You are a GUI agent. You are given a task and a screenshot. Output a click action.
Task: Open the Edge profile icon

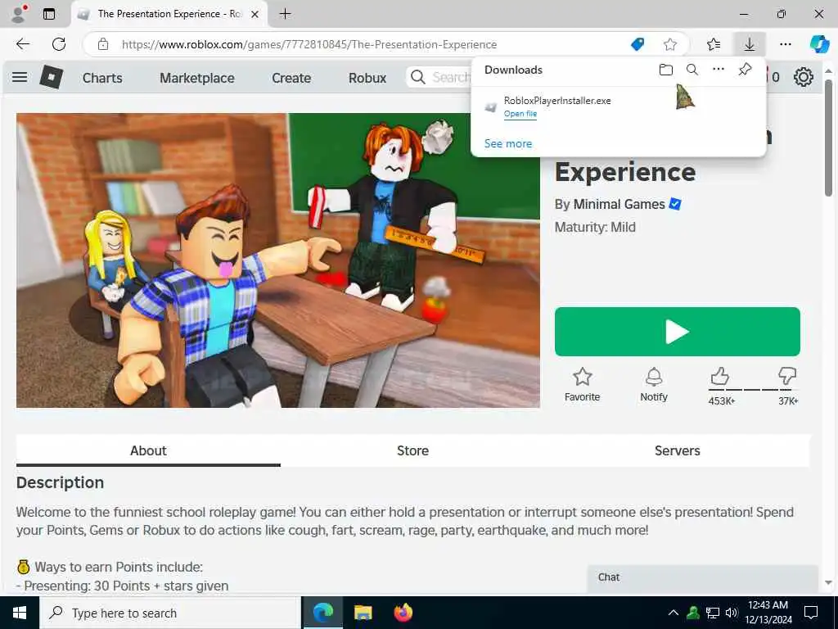(20, 14)
